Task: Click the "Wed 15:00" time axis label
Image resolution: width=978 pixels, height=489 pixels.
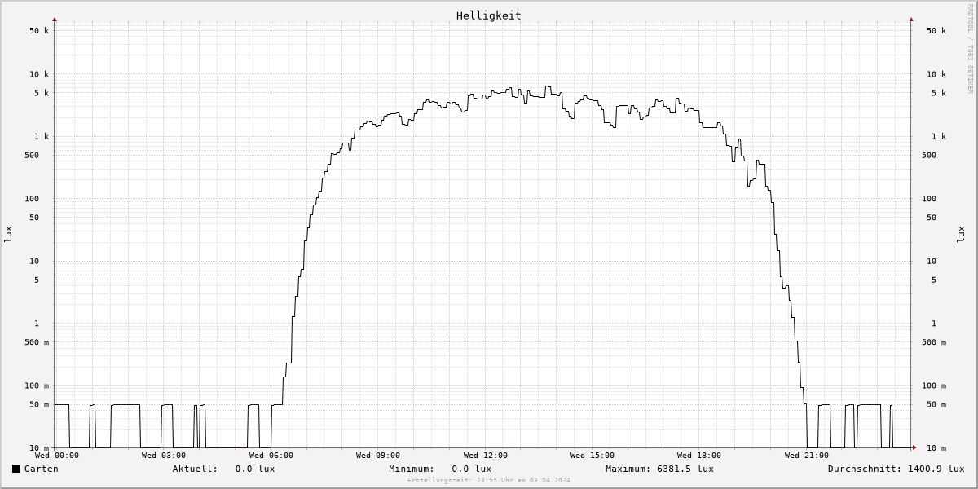Action: pos(593,456)
